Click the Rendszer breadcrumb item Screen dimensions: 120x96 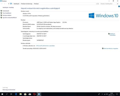click(x=36, y=4)
